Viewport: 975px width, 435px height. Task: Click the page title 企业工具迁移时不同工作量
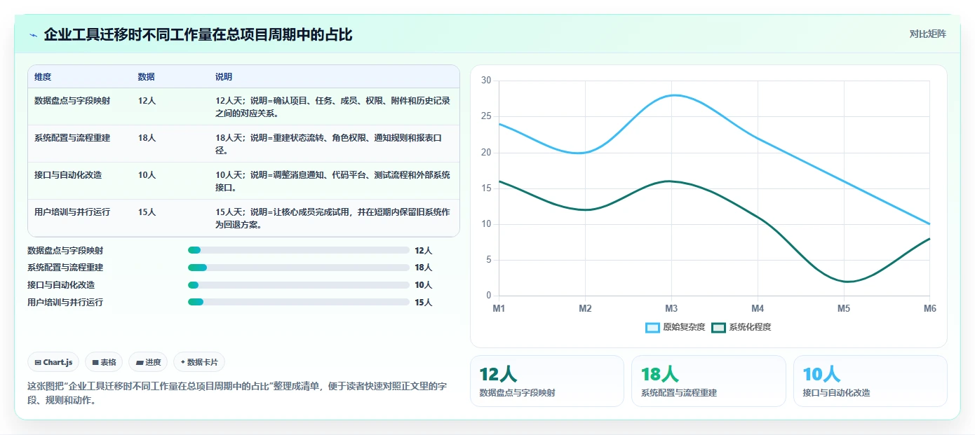pos(198,34)
